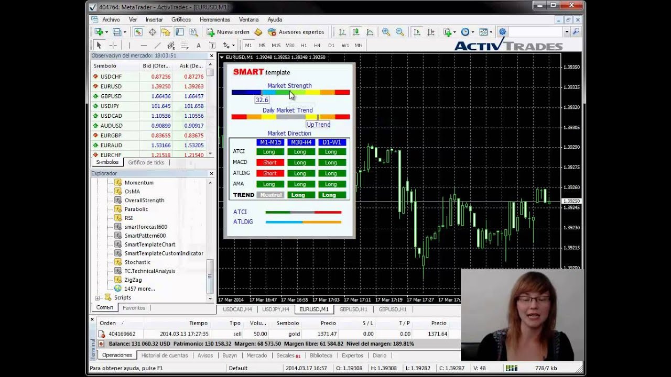Toggle the Data Window crosshair-circle icon
671x377 pixels.
152,32
